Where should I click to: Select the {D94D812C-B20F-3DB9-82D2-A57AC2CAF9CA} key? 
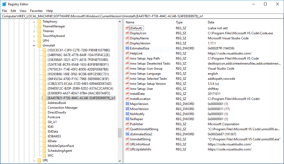tap(80, 89)
